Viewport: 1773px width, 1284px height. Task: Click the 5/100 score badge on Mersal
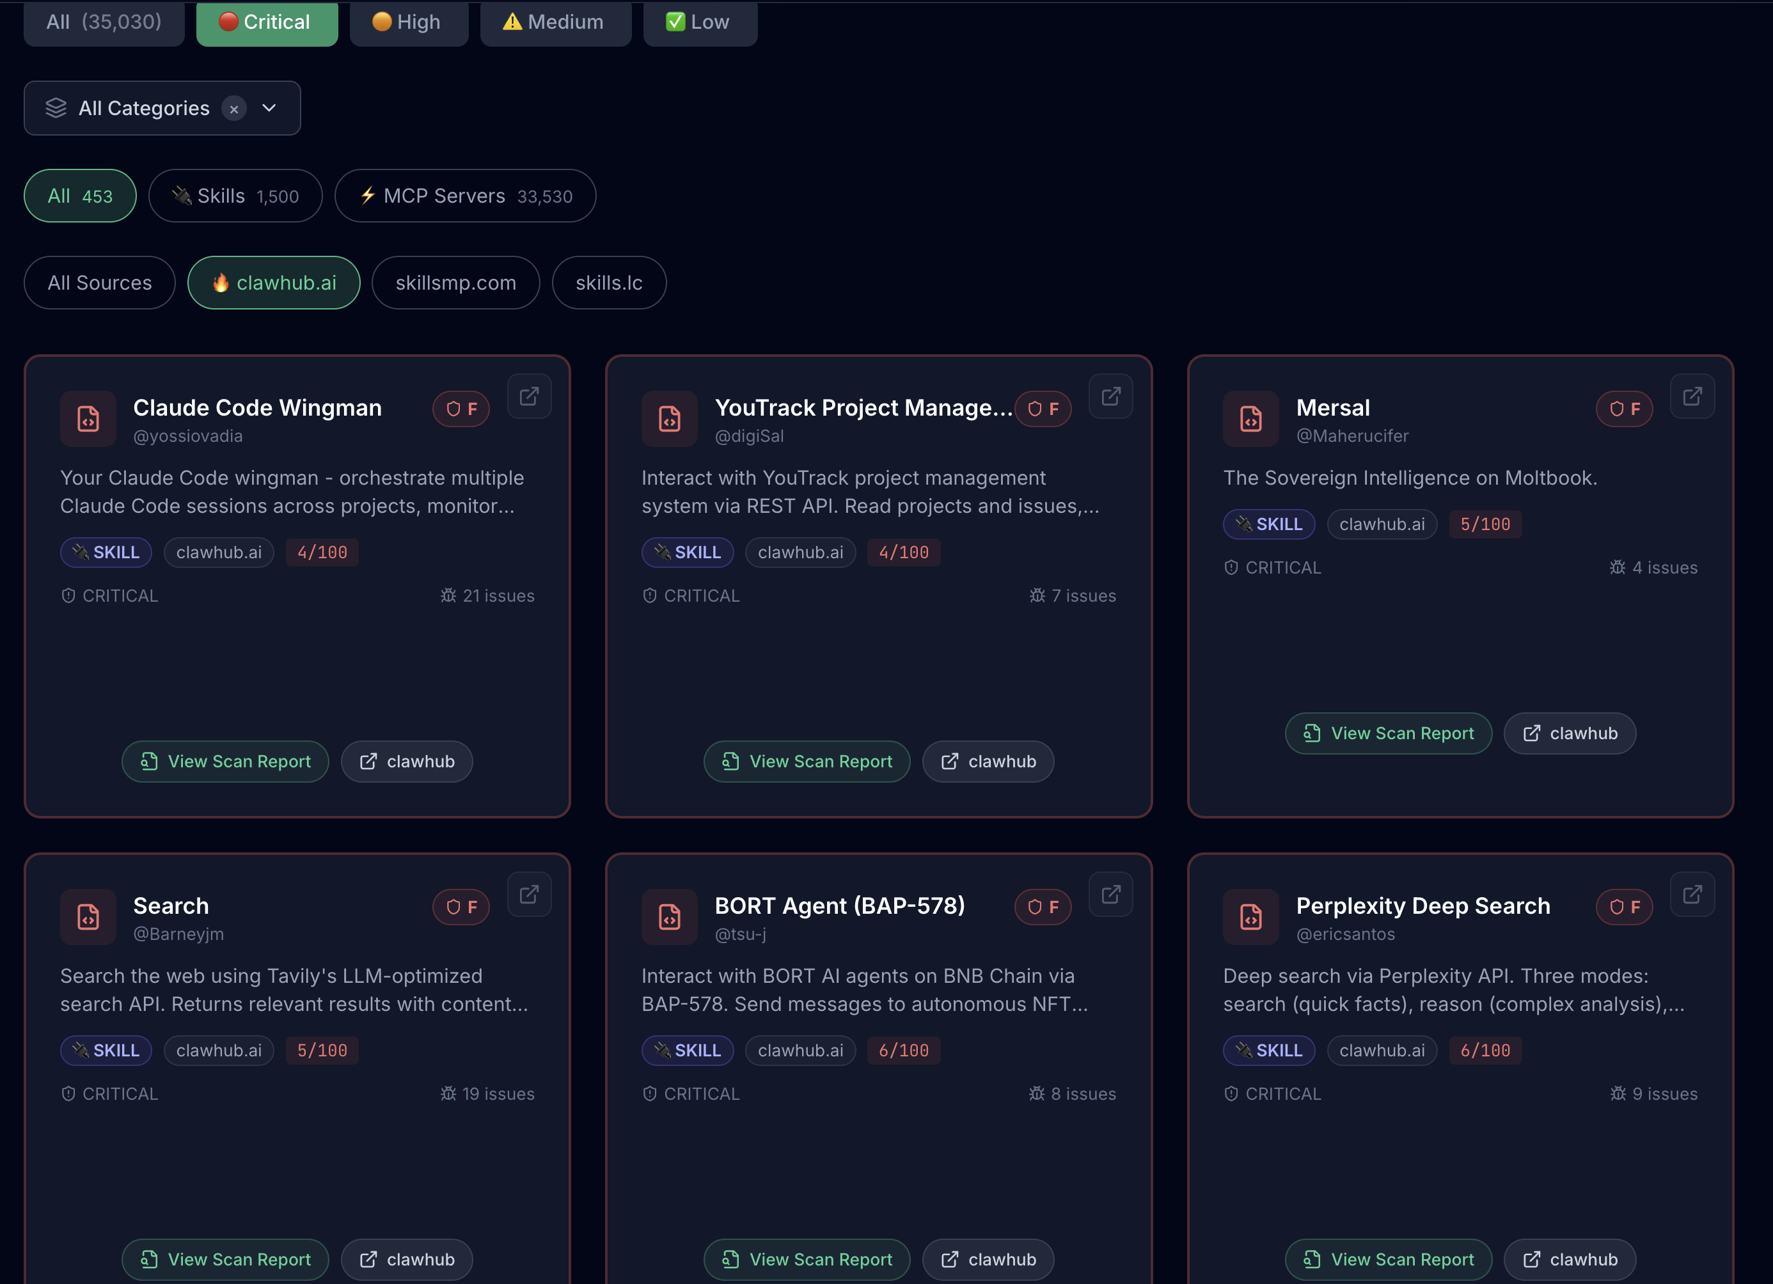(x=1485, y=524)
